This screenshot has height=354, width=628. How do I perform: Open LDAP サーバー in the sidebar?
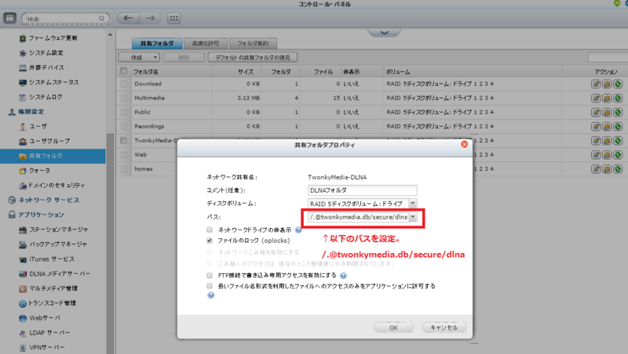coord(45,333)
